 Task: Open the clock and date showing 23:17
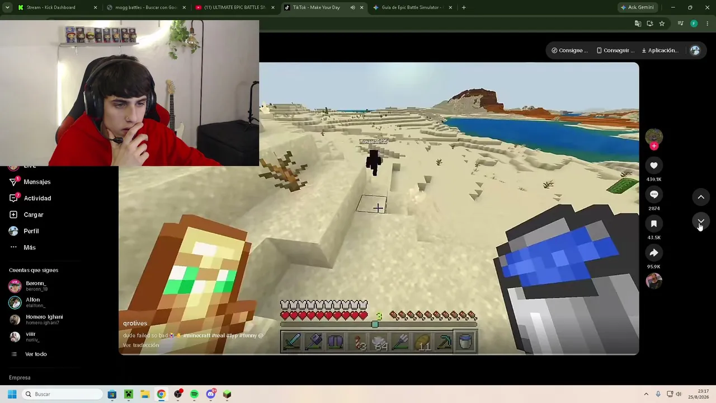click(x=699, y=394)
